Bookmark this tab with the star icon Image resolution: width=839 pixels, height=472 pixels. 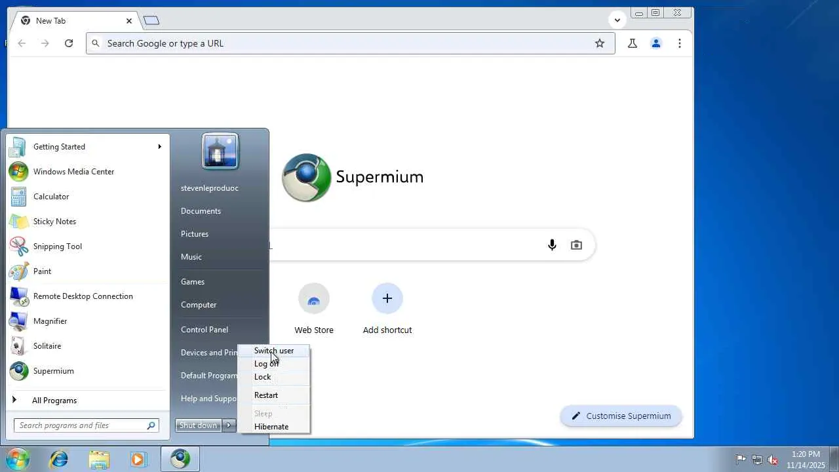point(600,43)
